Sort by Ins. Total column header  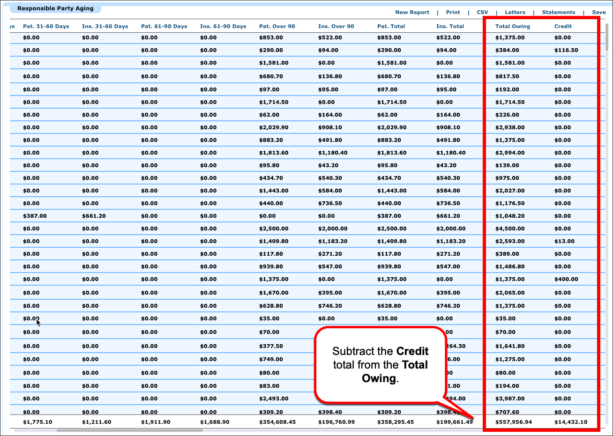click(450, 26)
